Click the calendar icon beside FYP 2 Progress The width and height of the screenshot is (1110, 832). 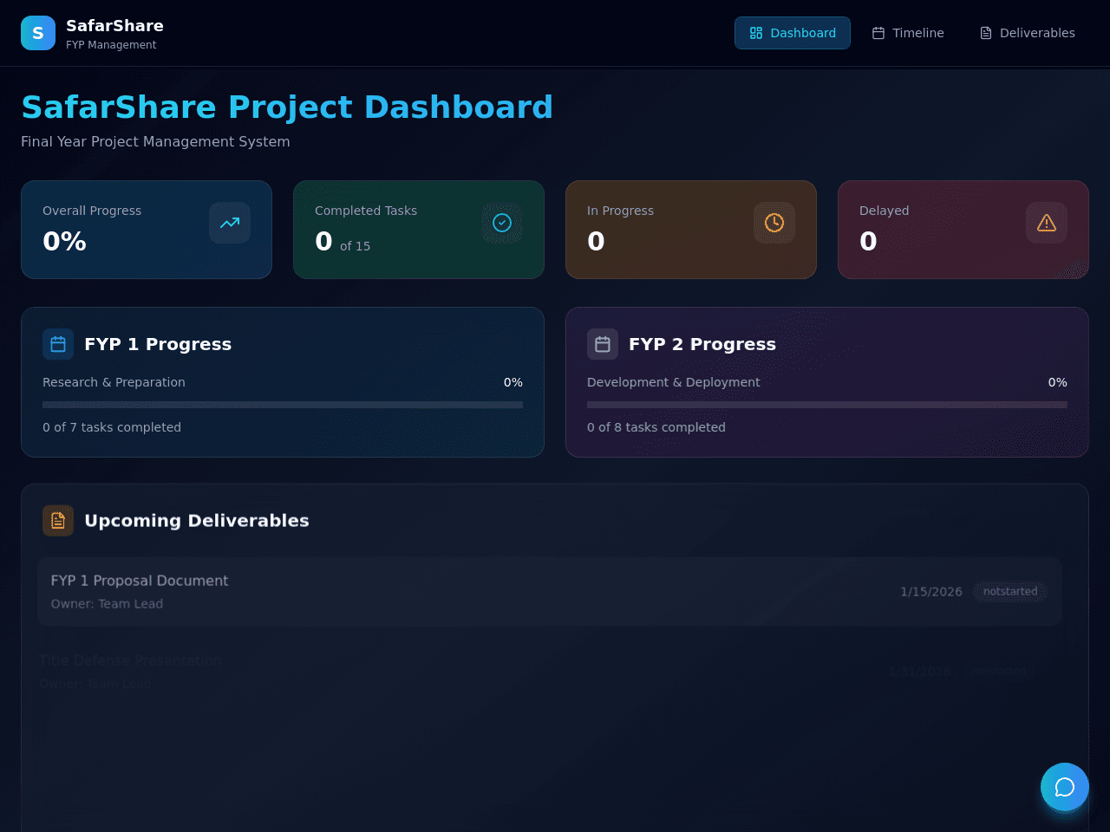(603, 344)
